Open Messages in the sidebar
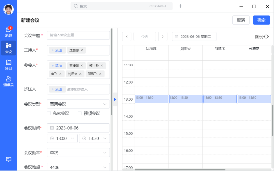 [9, 32]
